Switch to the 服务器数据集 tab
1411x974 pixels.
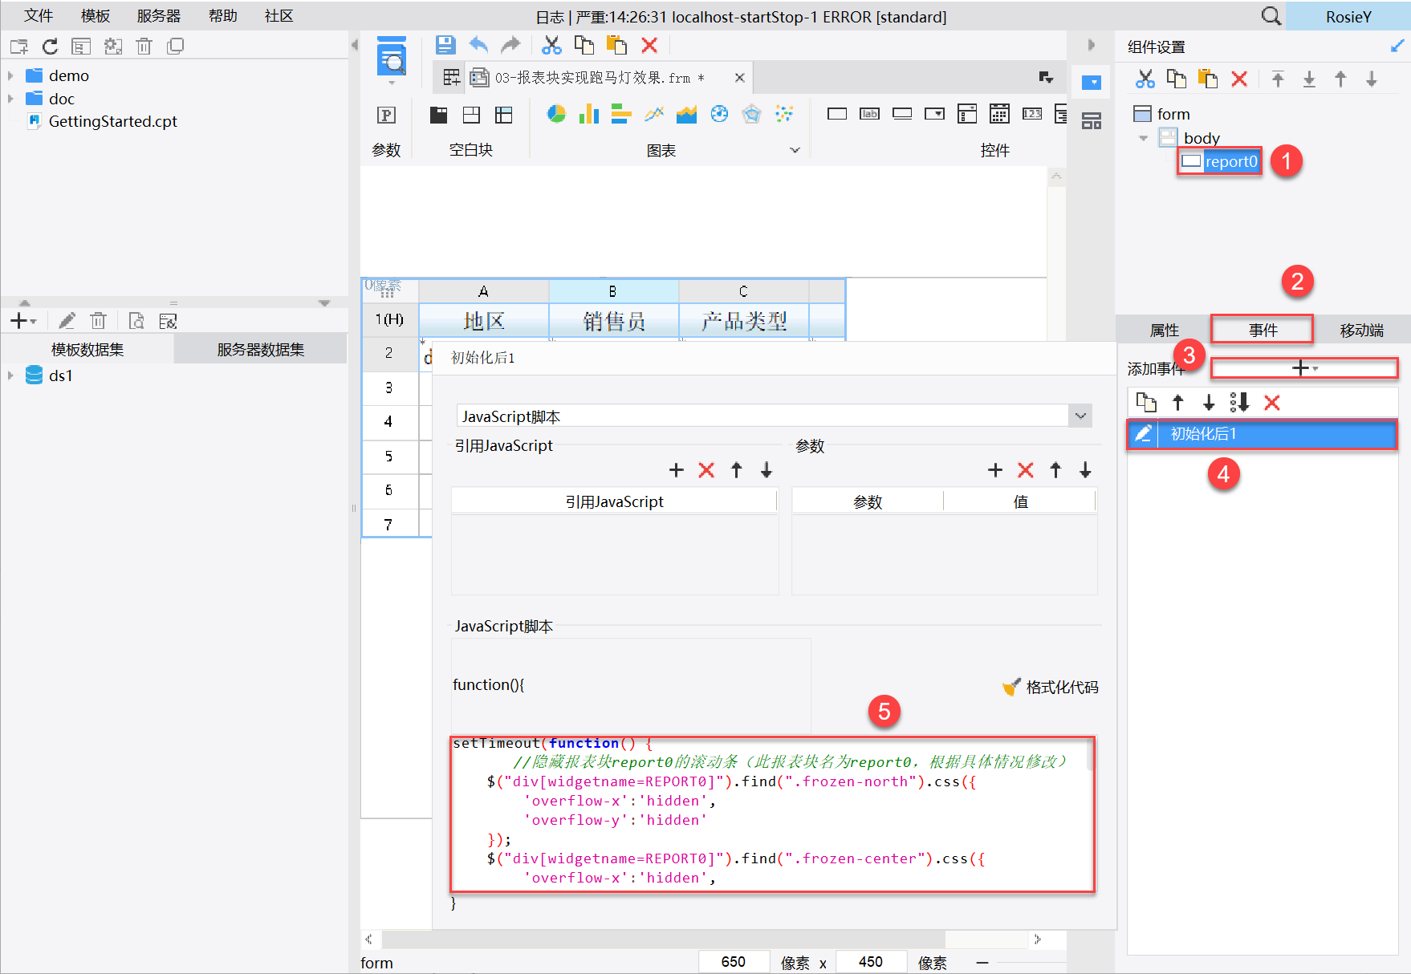pyautogui.click(x=261, y=350)
